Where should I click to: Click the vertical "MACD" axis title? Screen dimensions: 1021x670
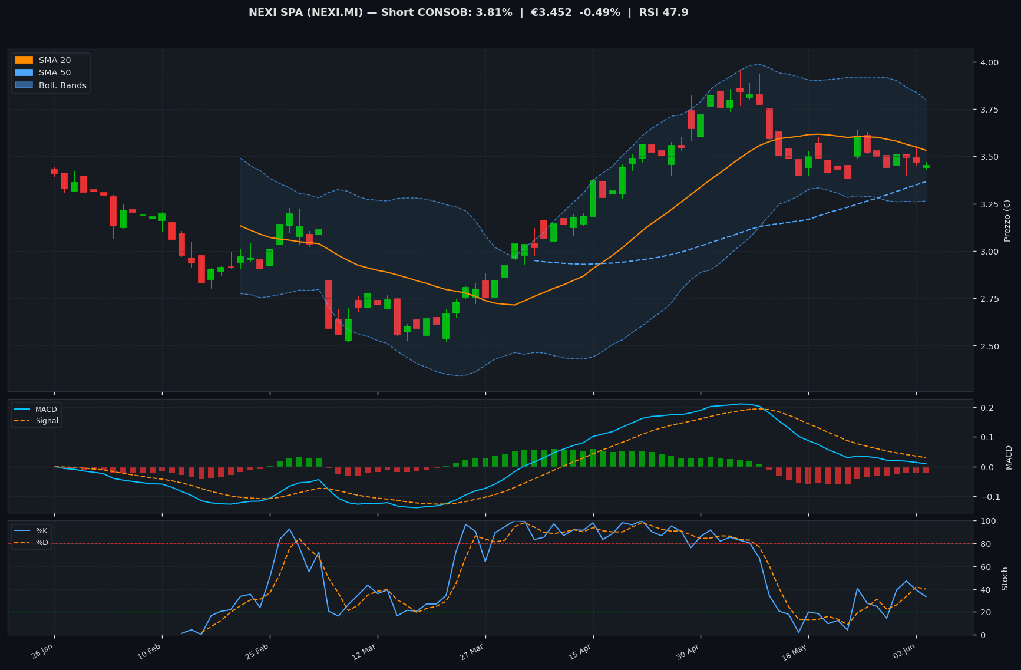1009,457
